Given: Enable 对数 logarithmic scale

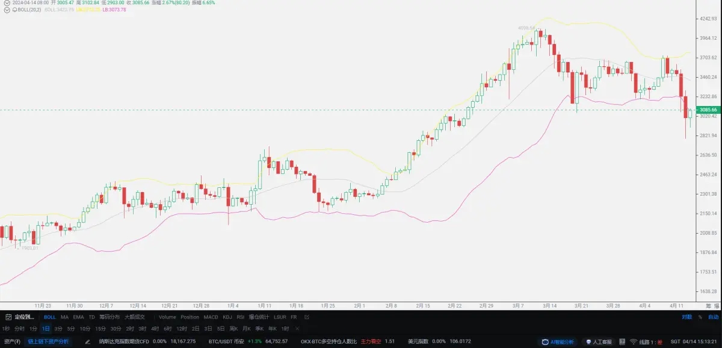Looking at the screenshot, I should pyautogui.click(x=687, y=317).
